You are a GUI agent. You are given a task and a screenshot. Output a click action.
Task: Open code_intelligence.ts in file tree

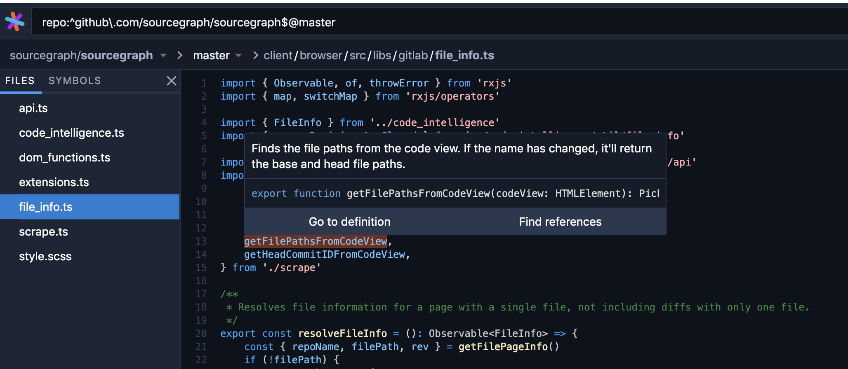tap(90, 133)
